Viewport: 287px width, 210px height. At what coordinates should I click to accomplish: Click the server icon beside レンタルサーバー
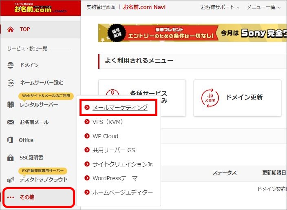coord(11,105)
